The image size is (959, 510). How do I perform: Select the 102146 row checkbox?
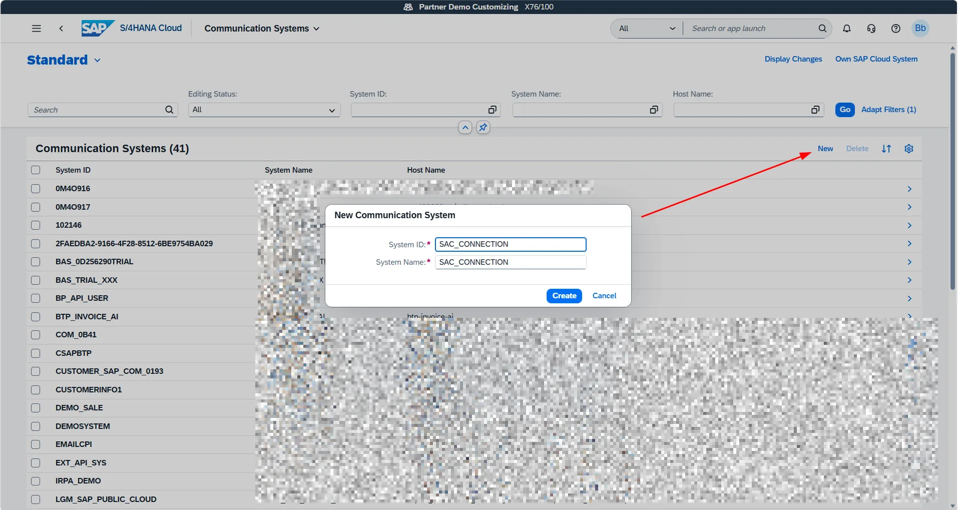click(x=36, y=225)
